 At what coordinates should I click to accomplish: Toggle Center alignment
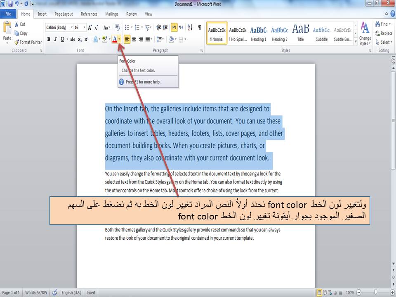[x=134, y=40]
